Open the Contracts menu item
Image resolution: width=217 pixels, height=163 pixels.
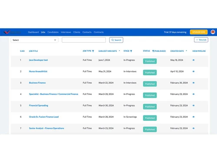(99, 32)
